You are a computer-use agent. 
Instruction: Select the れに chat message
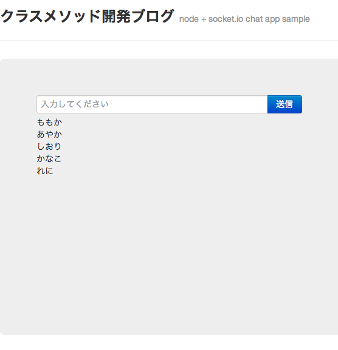click(45, 171)
